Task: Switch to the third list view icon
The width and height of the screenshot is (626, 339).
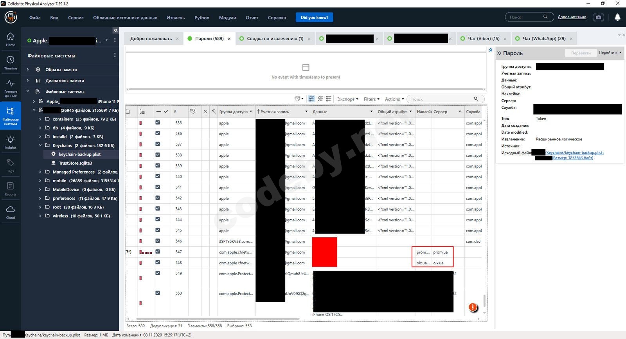Action: pyautogui.click(x=329, y=99)
